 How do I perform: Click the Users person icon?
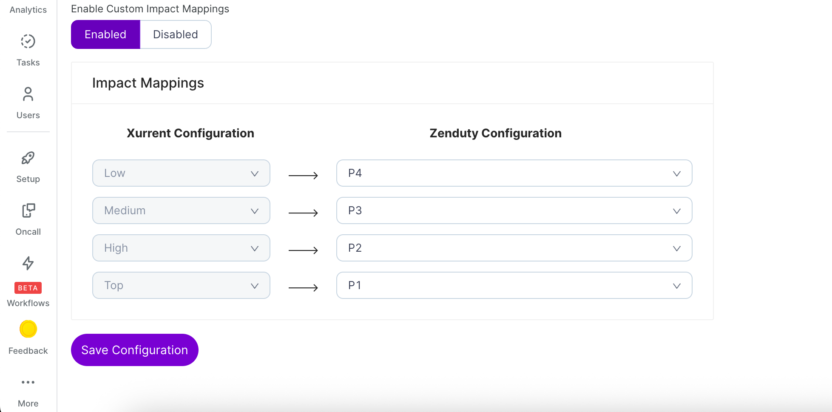[x=28, y=94]
